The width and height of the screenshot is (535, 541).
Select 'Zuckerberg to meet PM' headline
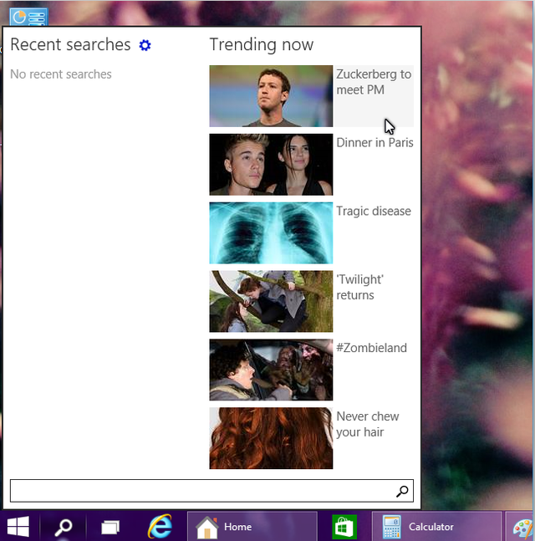374,82
